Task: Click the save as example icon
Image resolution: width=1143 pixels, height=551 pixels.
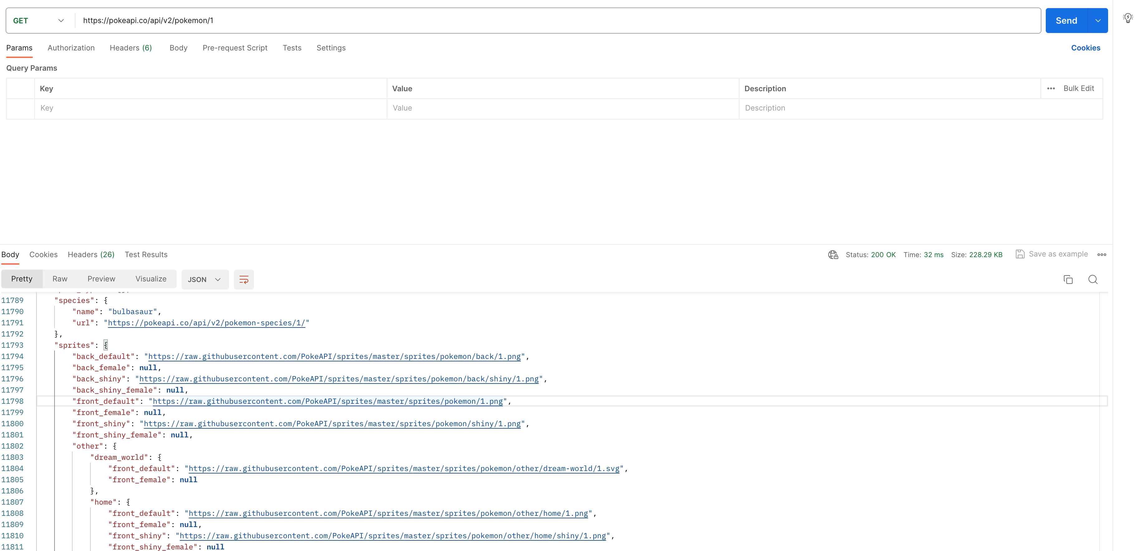Action: coord(1020,254)
